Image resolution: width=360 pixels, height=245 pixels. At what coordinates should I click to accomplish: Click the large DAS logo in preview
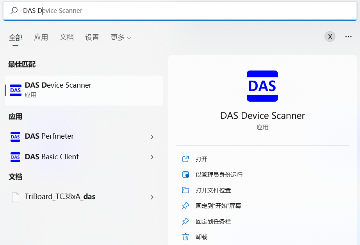click(262, 86)
